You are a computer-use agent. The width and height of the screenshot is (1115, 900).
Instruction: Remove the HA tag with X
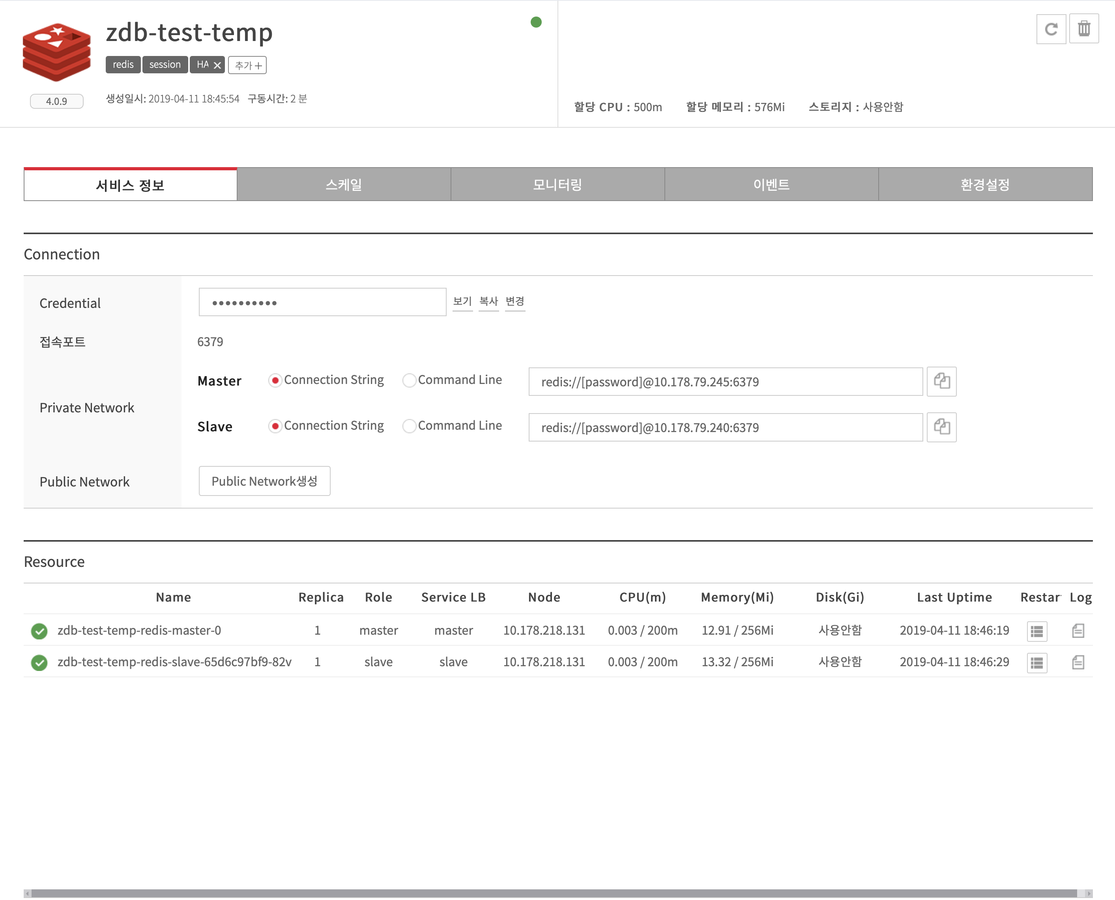click(x=217, y=65)
